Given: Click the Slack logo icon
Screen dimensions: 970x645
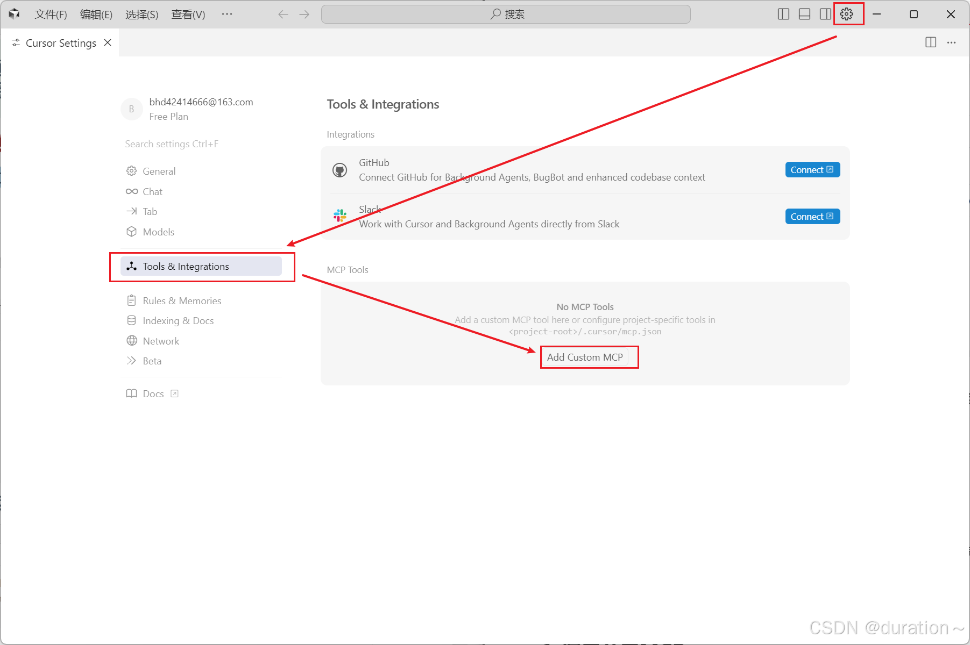Looking at the screenshot, I should pyautogui.click(x=339, y=216).
